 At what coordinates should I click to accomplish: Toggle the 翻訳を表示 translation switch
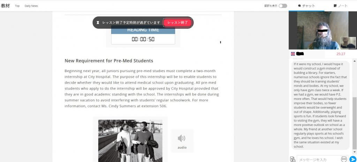(283, 6)
